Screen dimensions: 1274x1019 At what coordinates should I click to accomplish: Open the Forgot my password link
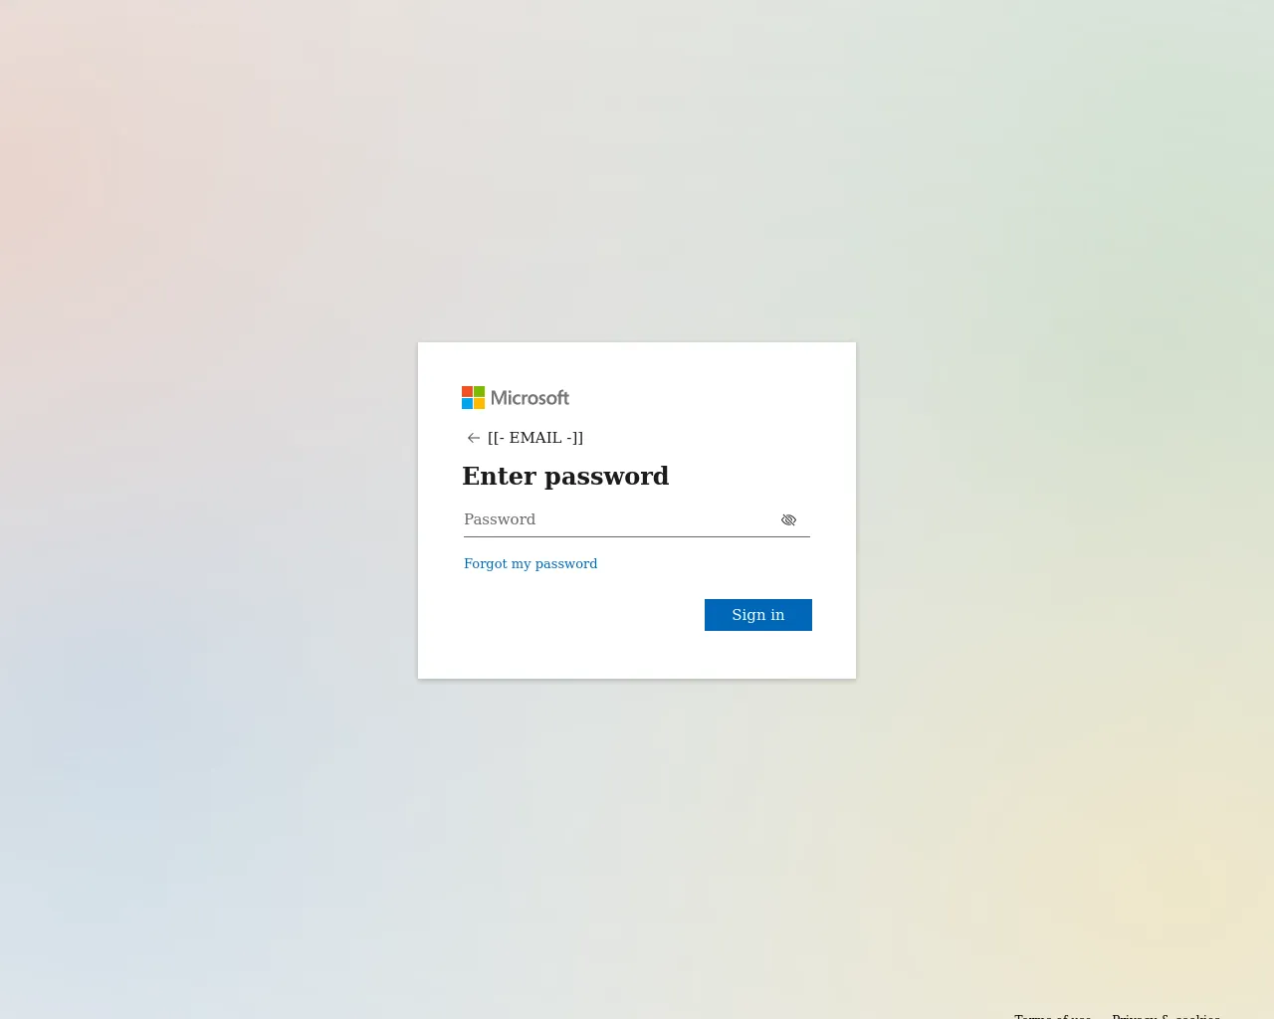[x=531, y=563]
